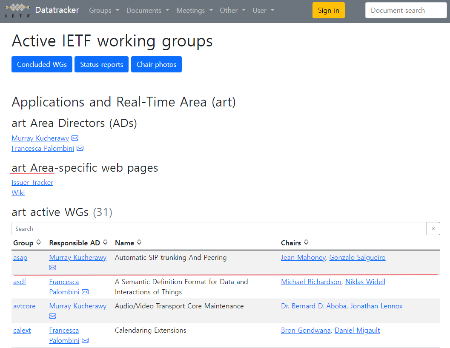This screenshot has width=450, height=348.
Task: Open Murray Kucherawy link in avtcore row
Action: click(78, 306)
